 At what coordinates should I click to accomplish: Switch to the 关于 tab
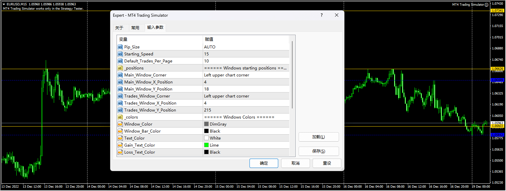(119, 28)
